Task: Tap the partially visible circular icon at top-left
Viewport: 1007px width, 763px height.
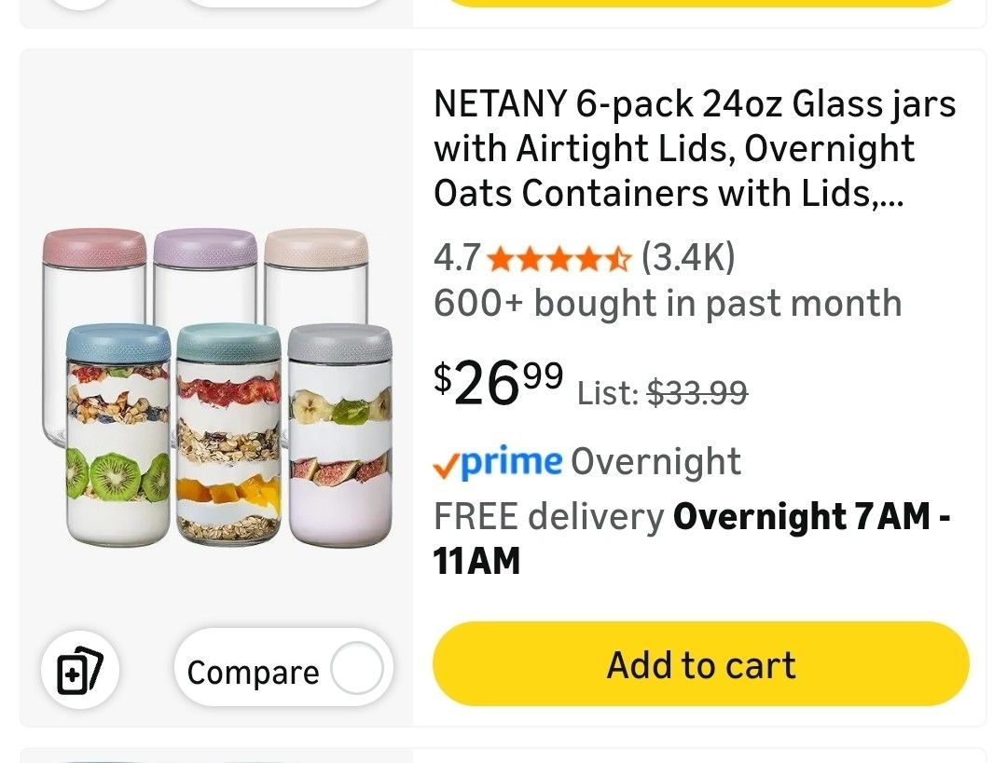Action: [78, 3]
